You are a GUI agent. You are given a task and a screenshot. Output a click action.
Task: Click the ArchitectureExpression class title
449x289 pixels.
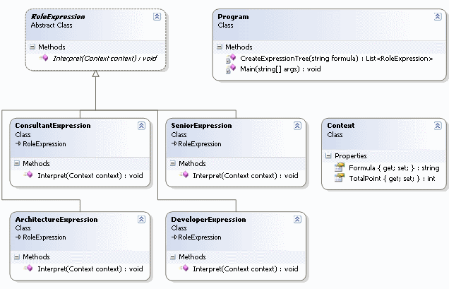point(56,220)
